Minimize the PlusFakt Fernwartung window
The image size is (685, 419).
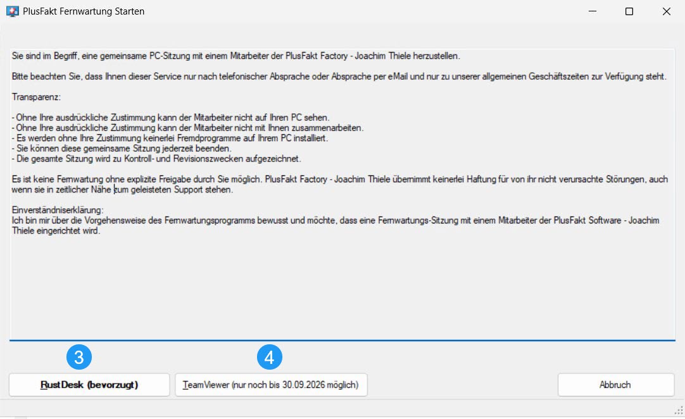[593, 11]
